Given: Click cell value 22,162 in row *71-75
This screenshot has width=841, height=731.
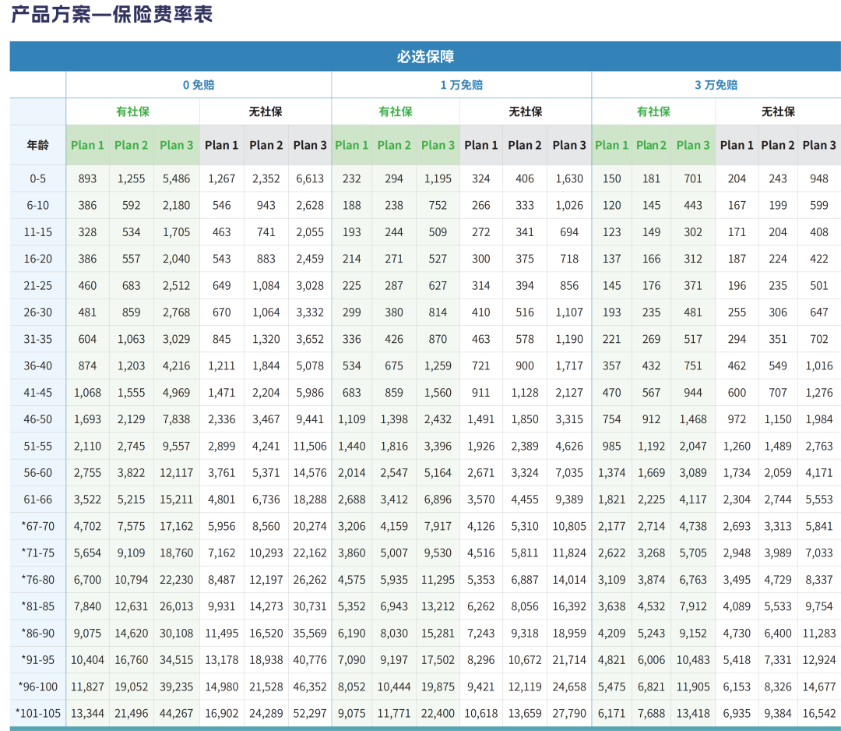Looking at the screenshot, I should coord(310,553).
